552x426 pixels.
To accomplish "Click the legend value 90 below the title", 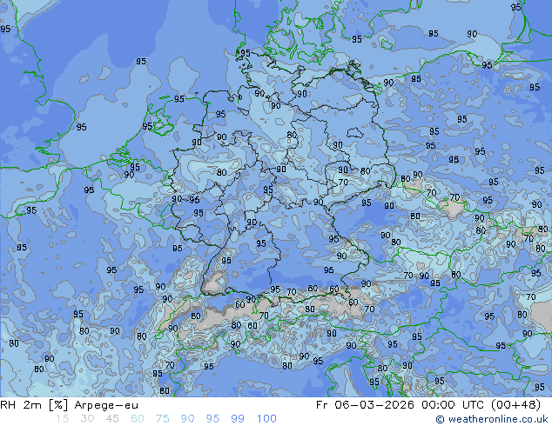I will tap(188, 419).
